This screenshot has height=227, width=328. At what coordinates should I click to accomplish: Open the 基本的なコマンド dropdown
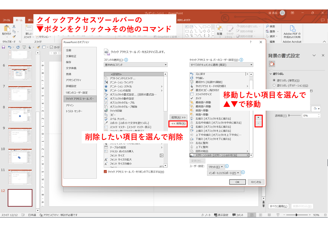[x=136, y=65]
